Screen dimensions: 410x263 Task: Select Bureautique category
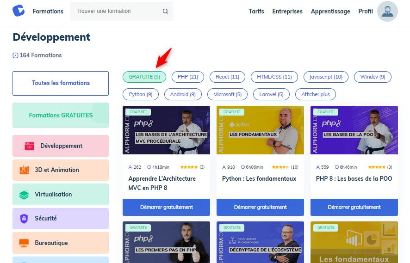61,243
